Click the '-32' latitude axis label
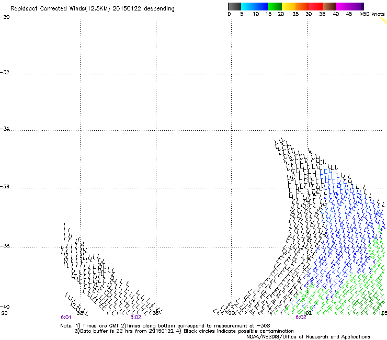Image resolution: width=387 pixels, height=340 pixels. (5, 72)
